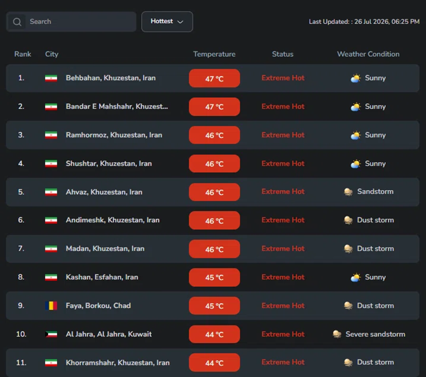The image size is (426, 377).
Task: Select the Shushtar, Khuzestan, Iran row
Action: tap(213, 164)
